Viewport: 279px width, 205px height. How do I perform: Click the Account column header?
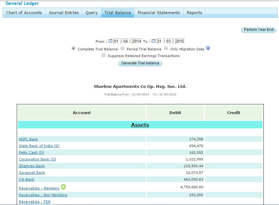(82, 113)
